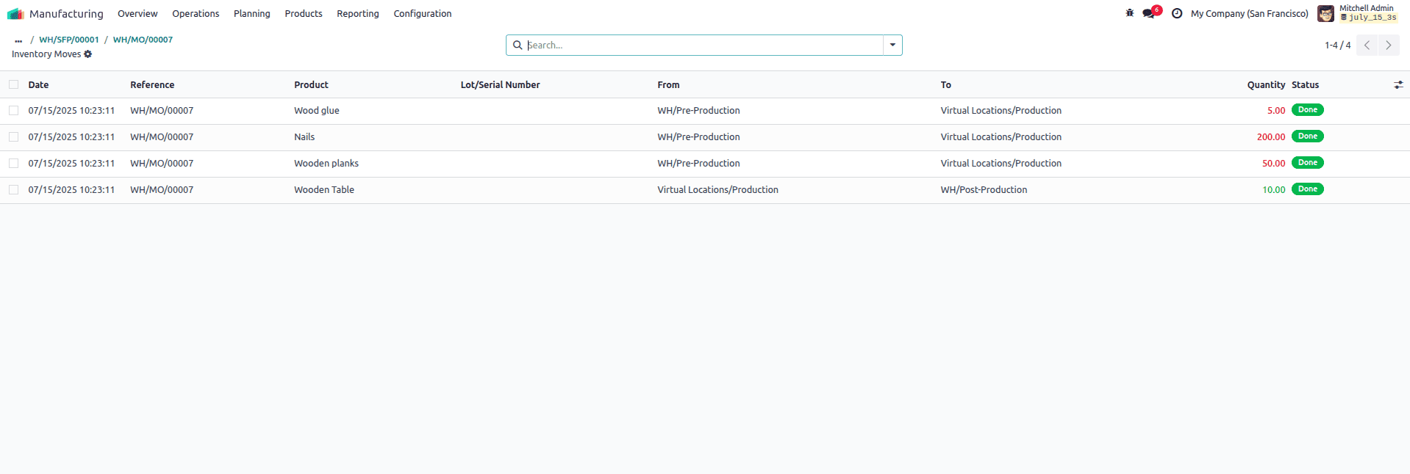Sort by To column header

coord(945,85)
